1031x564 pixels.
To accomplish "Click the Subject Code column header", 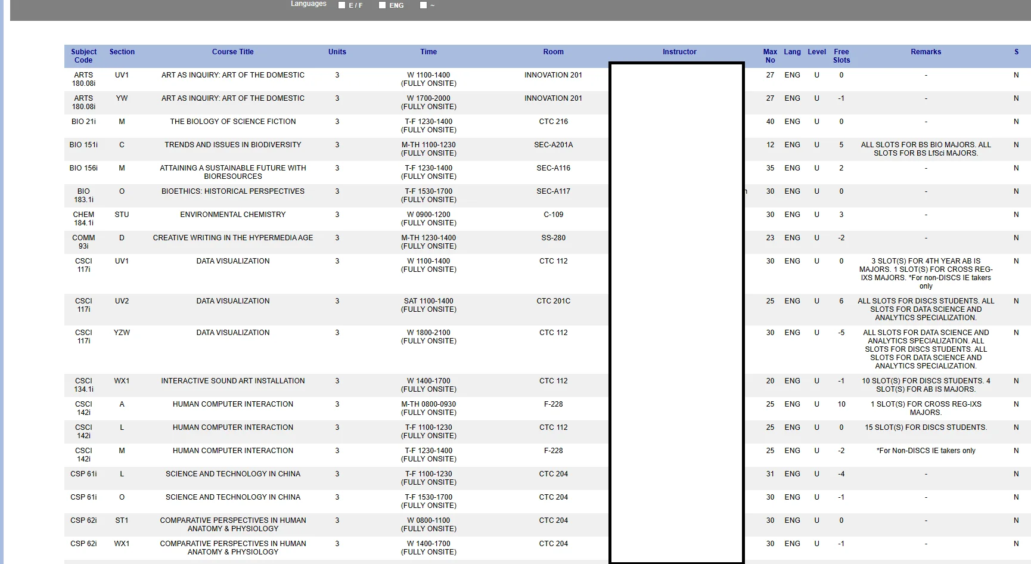I will [x=83, y=56].
